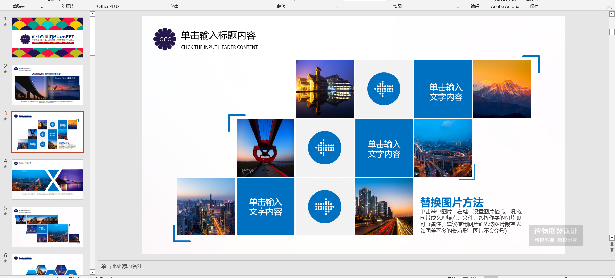Click the slide title 单击输入标题内容
The width and height of the screenshot is (615, 278).
tap(218, 35)
